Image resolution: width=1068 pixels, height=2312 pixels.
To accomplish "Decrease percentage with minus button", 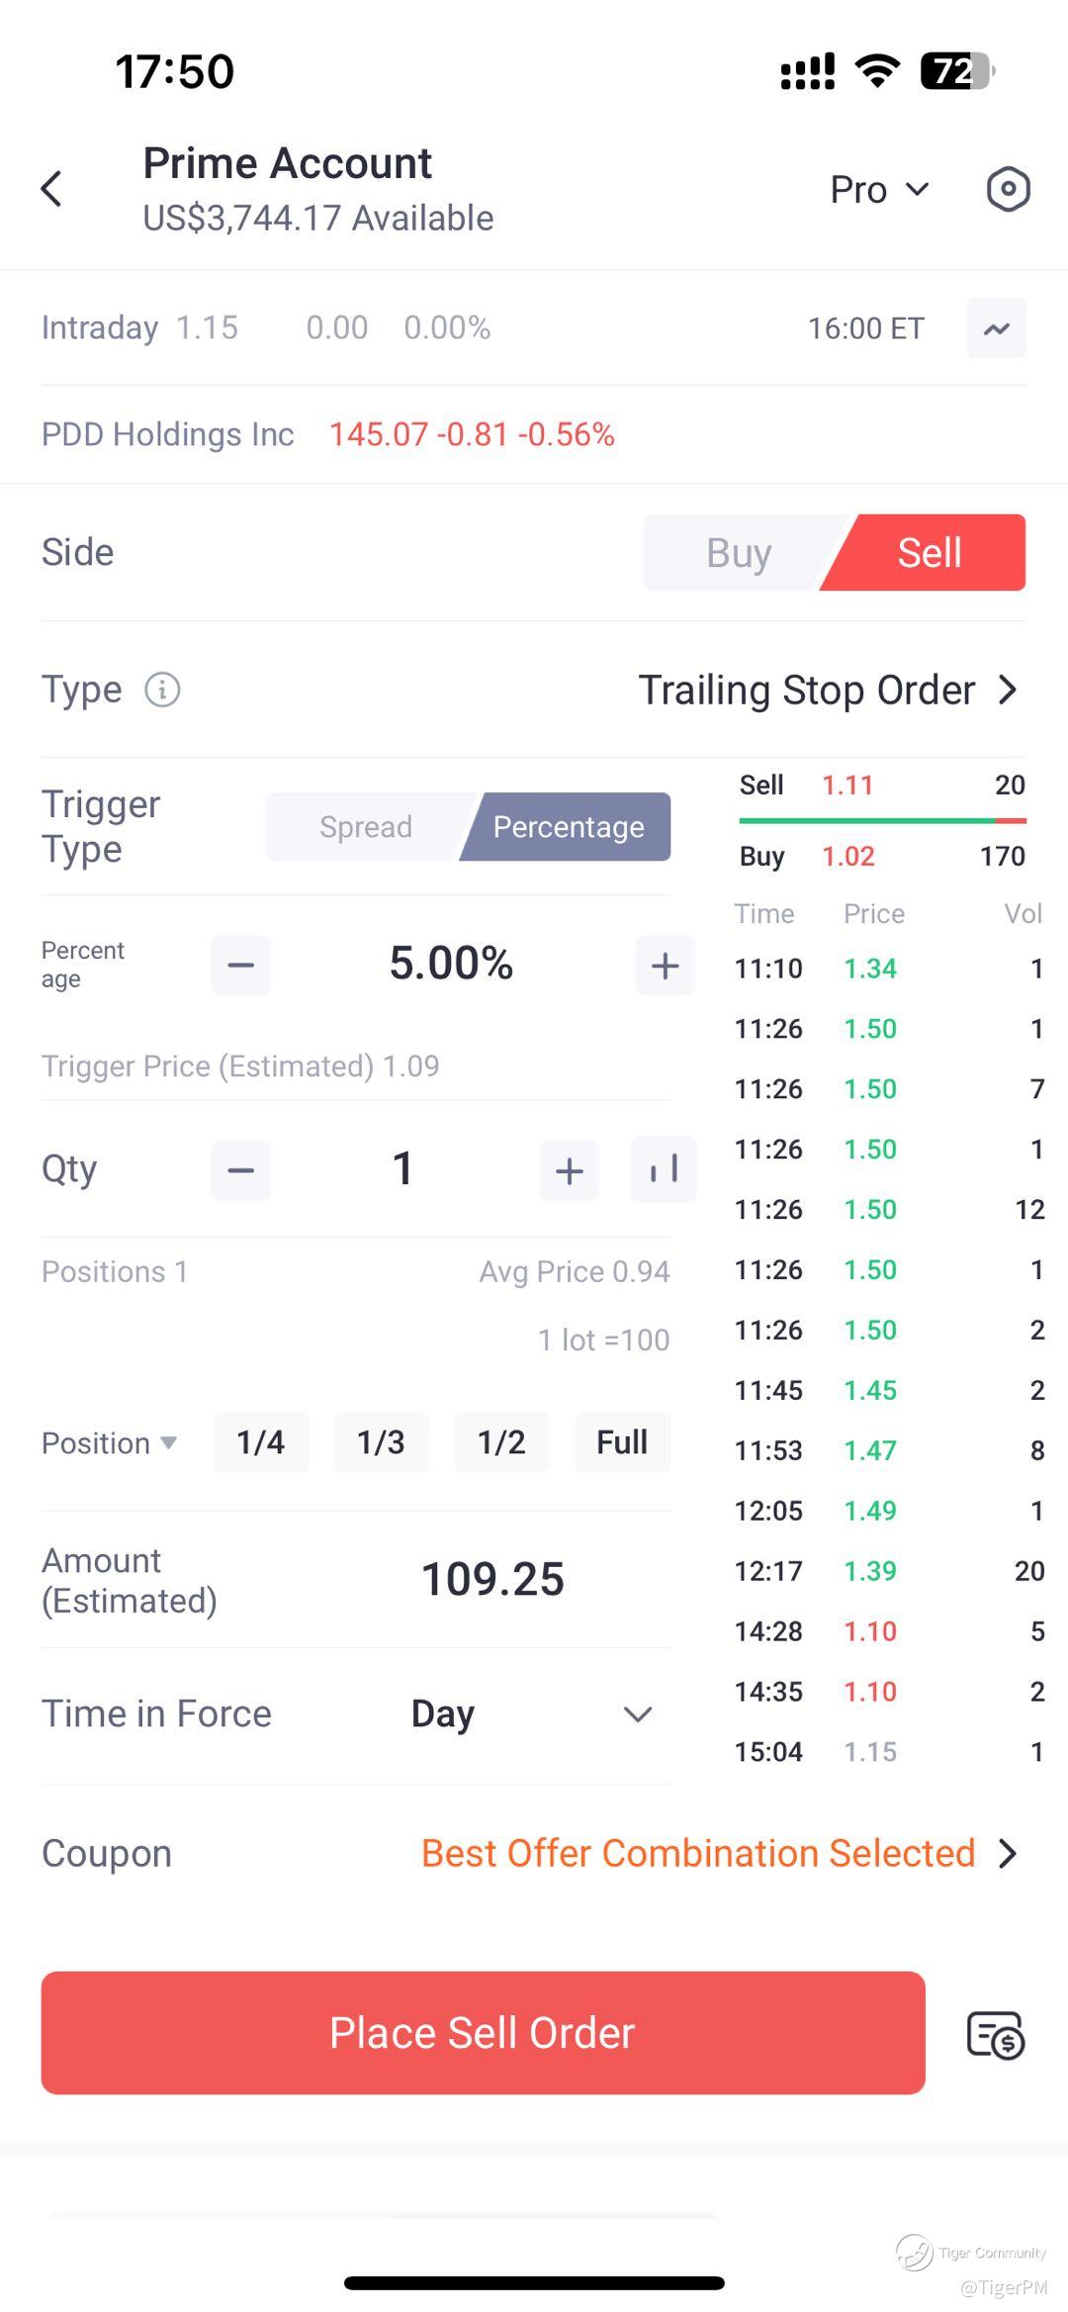I will [240, 965].
